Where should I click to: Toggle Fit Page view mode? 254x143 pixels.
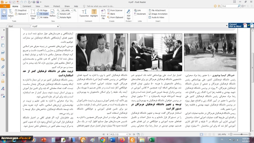click(42, 10)
